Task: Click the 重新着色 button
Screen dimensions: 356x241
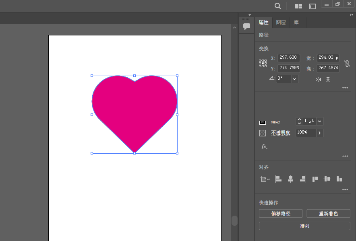Action: click(x=328, y=214)
